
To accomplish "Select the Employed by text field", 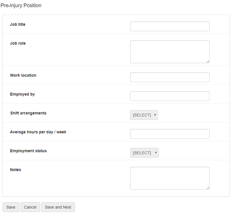I will [170, 96].
